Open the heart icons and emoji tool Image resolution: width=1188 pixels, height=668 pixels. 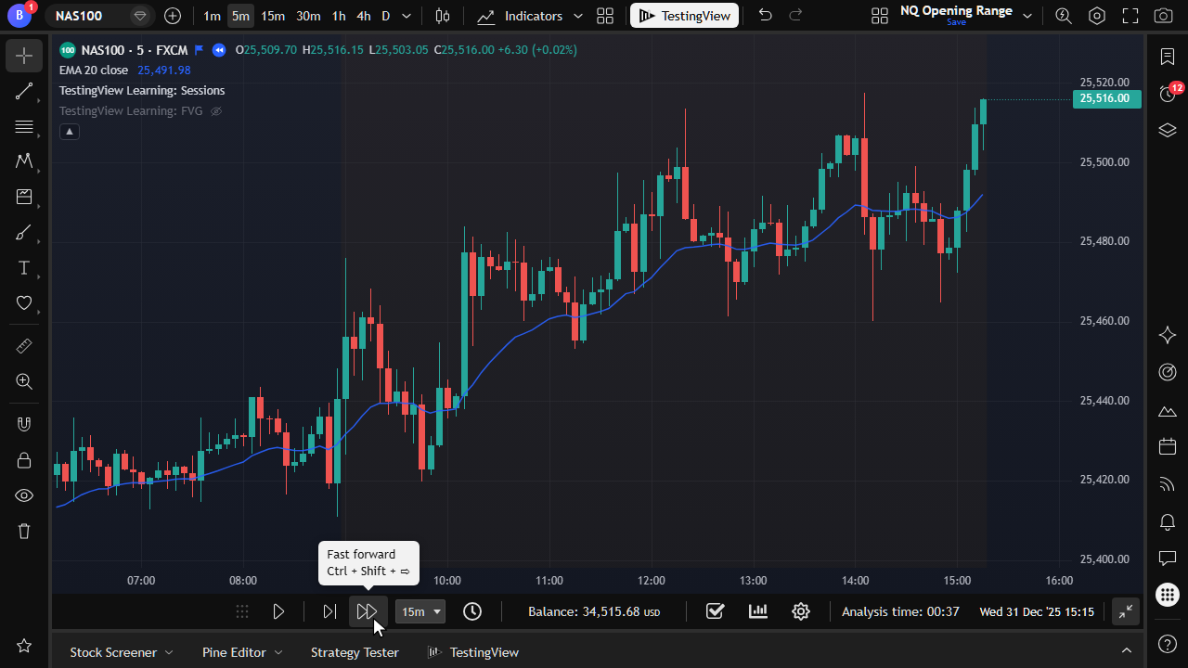point(24,302)
